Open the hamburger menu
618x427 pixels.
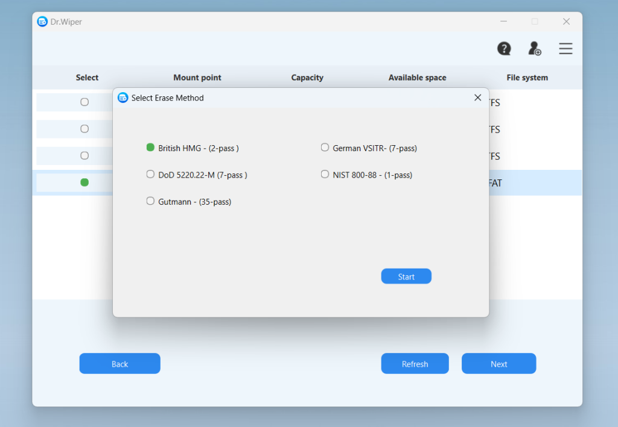[x=565, y=49]
